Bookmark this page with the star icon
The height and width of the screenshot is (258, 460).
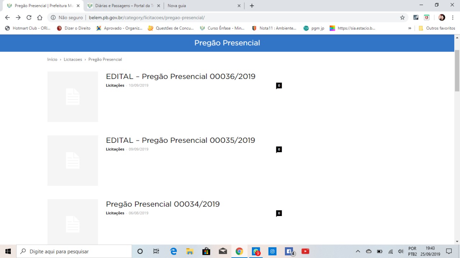[x=402, y=18]
